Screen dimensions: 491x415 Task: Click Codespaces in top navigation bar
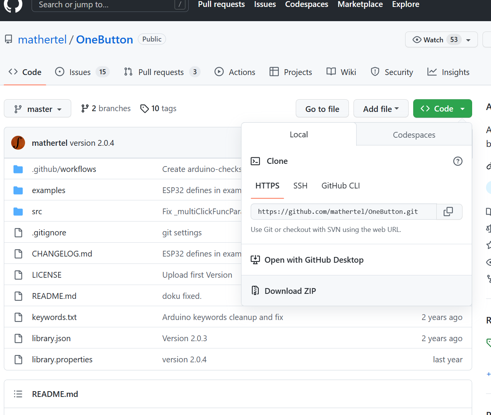point(307,4)
